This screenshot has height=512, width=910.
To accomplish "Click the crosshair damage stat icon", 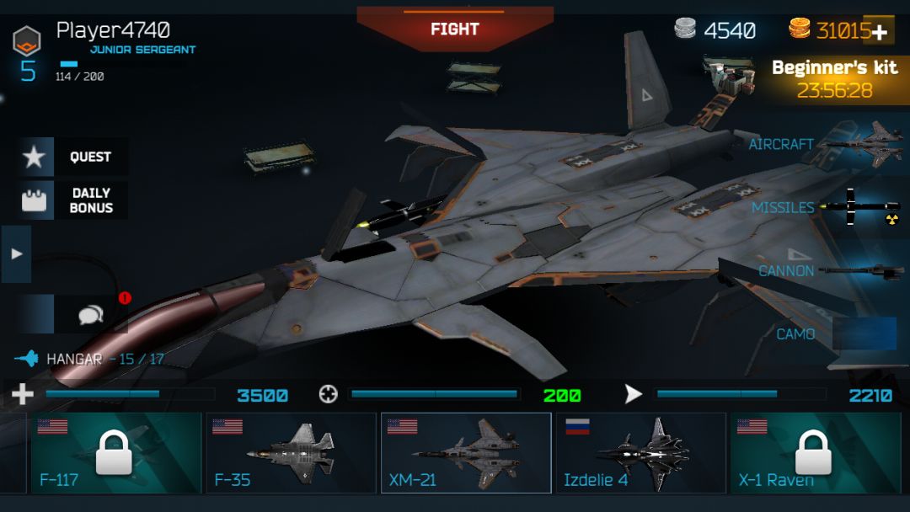I will point(328,394).
